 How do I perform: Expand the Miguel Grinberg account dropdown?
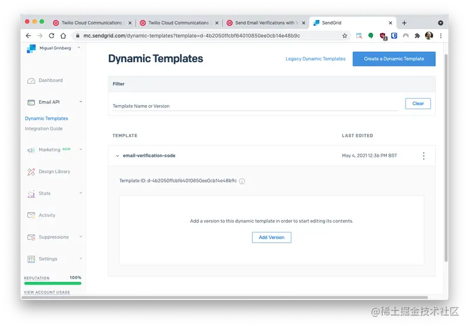79,48
